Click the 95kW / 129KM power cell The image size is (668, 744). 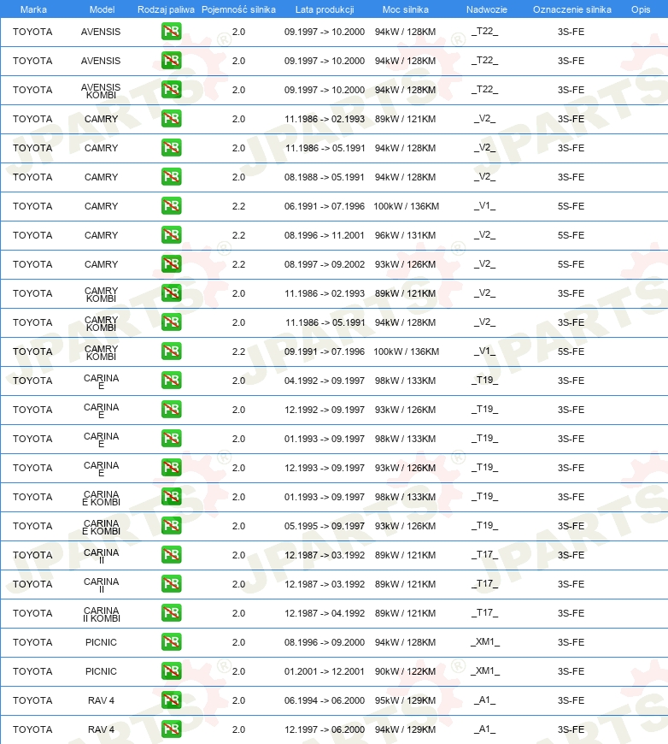(x=406, y=700)
